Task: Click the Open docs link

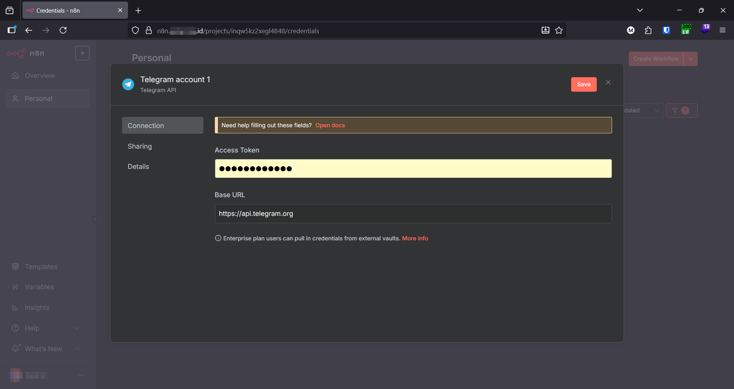Action: 330,125
